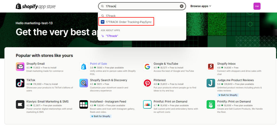Click the Shopify Search & Discovery icon
The width and height of the screenshot is (277, 126).
point(84,83)
